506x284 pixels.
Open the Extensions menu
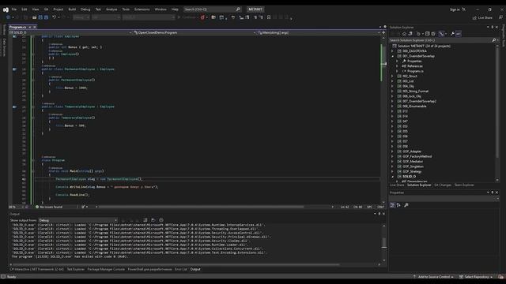pos(142,9)
